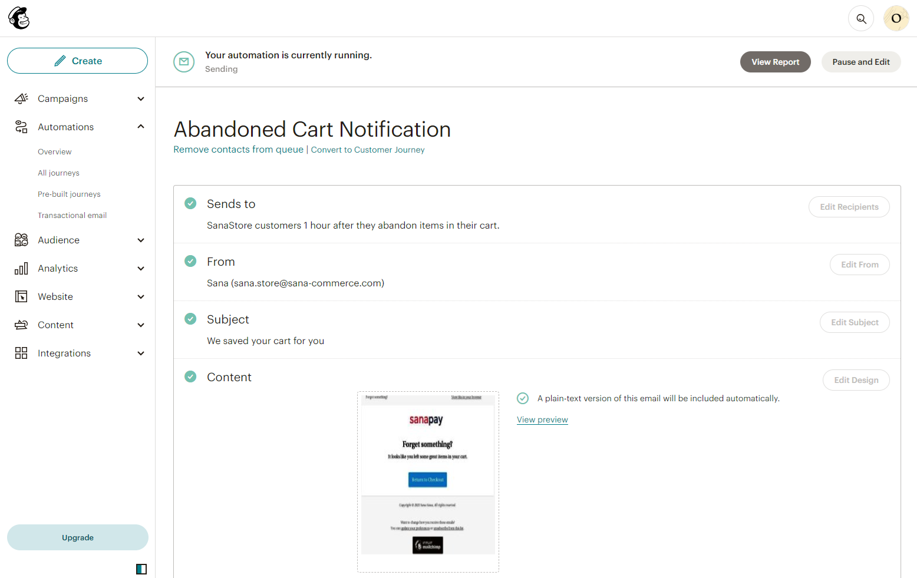
Task: Click the envelope status icon
Action: (x=184, y=62)
